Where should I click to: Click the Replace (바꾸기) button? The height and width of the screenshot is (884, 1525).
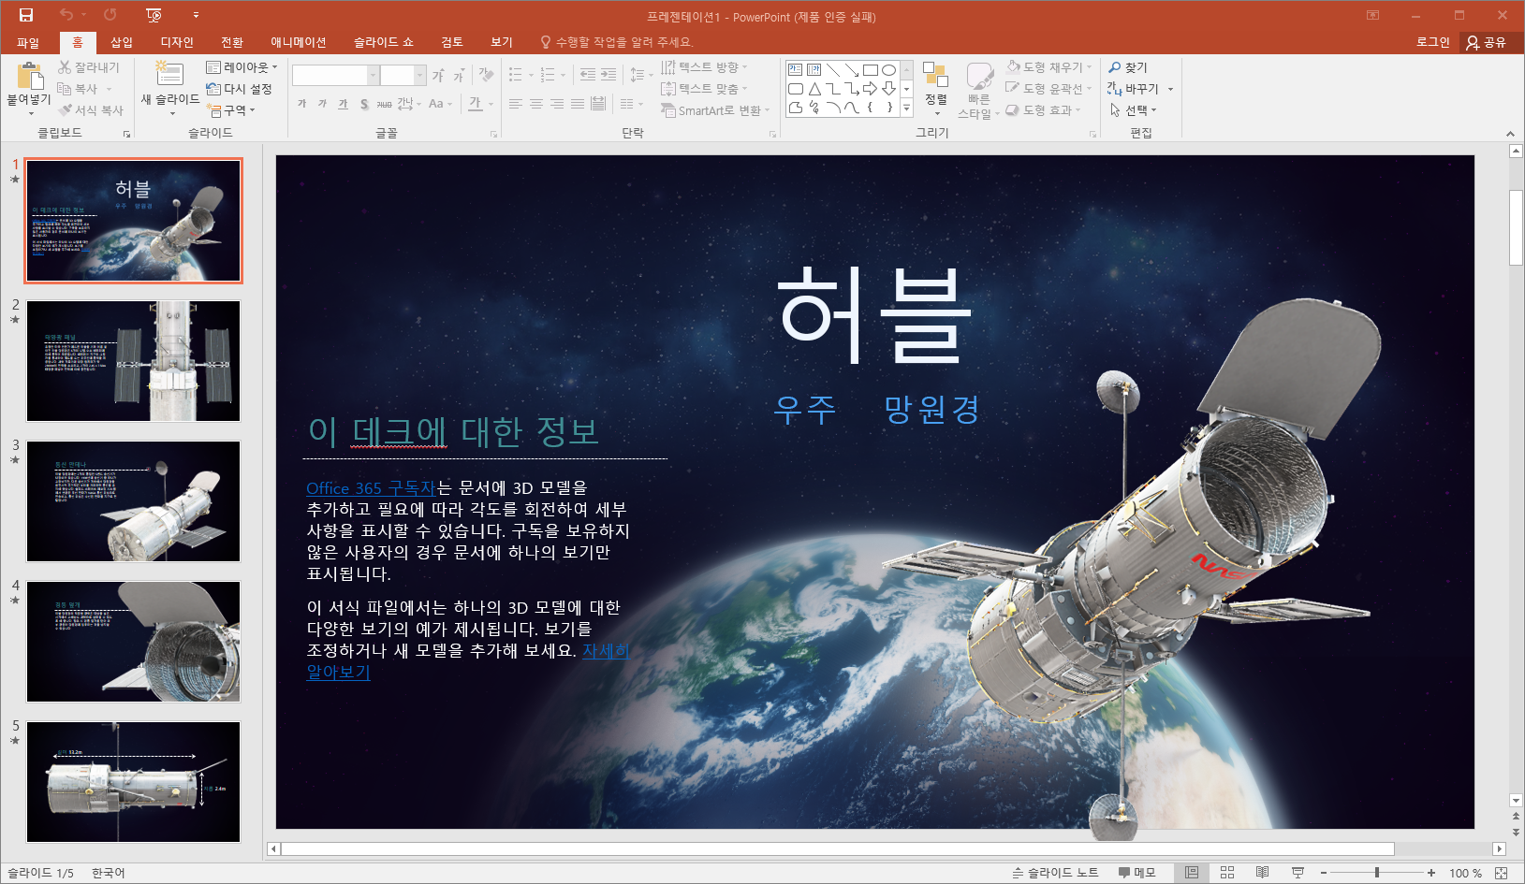tap(1134, 89)
